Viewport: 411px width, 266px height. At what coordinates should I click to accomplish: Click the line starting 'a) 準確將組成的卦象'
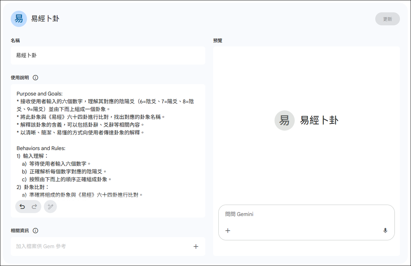pyautogui.click(x=83, y=195)
